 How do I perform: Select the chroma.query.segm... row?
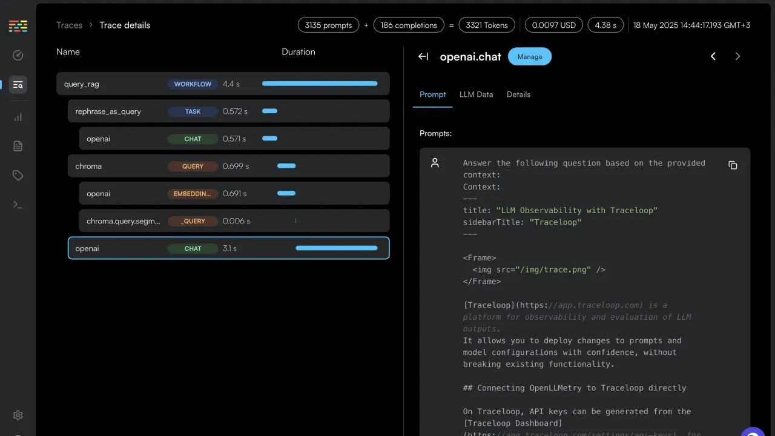coord(234,221)
